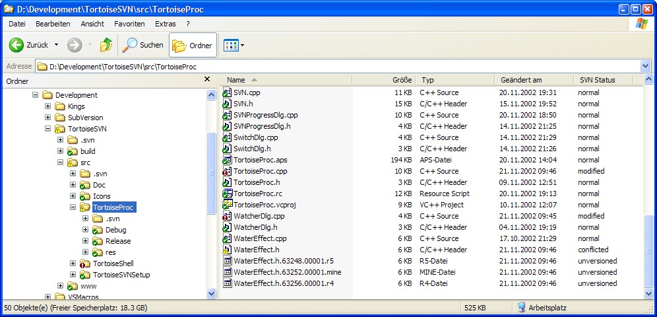Close the Ordner folder pane

pos(206,79)
